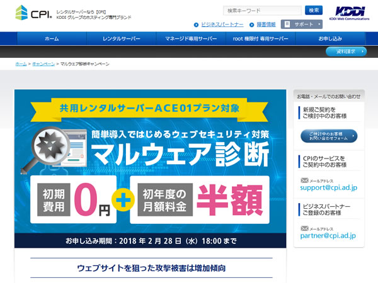Open the KDDI Web Communications logo link
378x283 pixels.
pos(349,13)
